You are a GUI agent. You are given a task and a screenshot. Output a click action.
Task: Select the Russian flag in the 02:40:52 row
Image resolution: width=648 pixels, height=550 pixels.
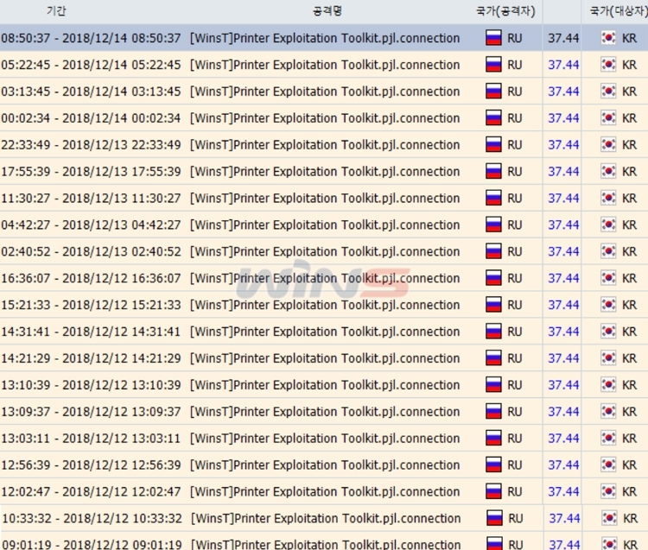[493, 251]
